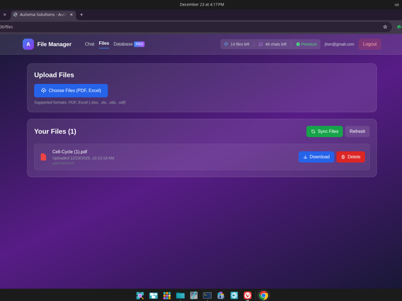Select the Cell-Cycle (1).pdf file name

[x=70, y=152]
